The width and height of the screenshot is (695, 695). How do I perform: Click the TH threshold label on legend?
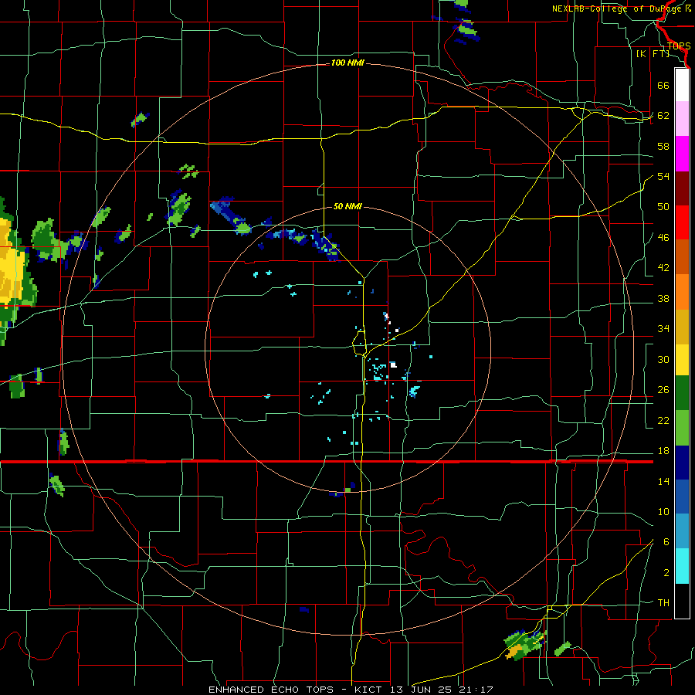[x=663, y=603]
